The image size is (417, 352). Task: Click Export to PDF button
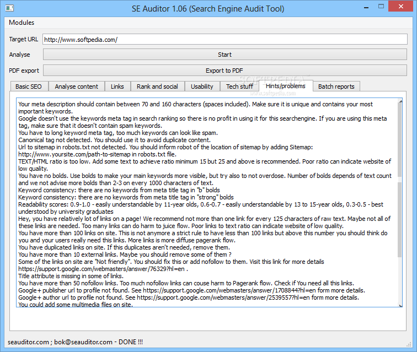[224, 71]
